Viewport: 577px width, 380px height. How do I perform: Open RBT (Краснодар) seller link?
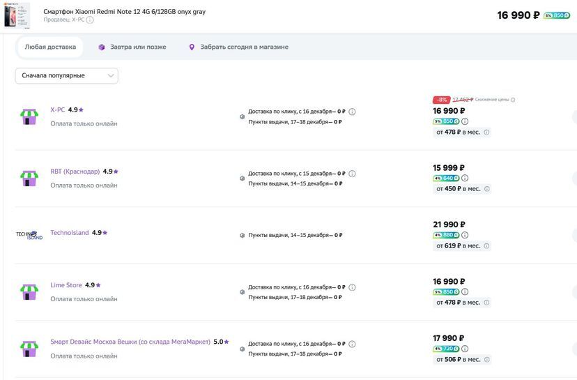(75, 172)
